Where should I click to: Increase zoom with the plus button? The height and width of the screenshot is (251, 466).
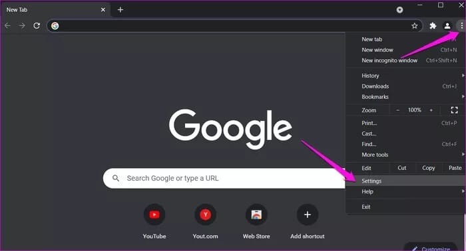tap(431, 110)
